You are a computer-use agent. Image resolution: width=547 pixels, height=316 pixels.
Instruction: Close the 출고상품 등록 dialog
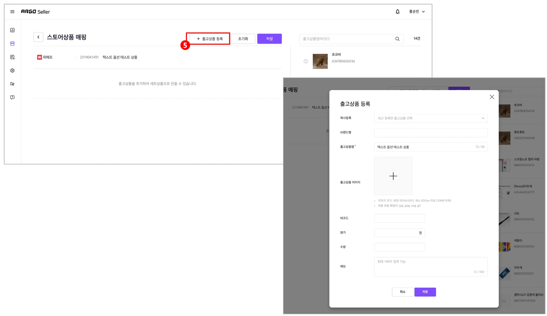[x=492, y=97]
